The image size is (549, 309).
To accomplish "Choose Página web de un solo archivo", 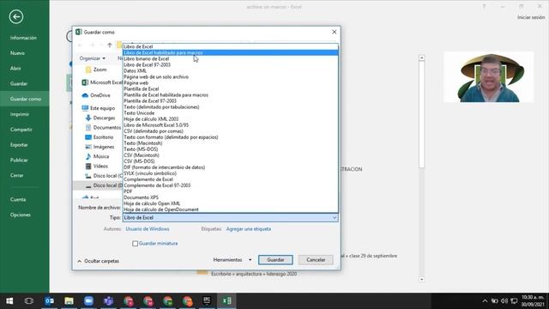I will (x=231, y=76).
